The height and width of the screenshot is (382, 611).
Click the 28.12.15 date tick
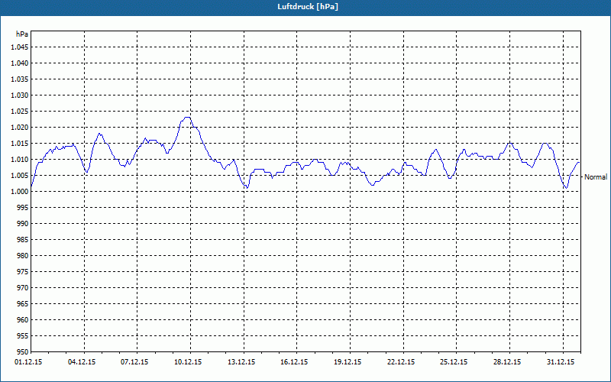pyautogui.click(x=507, y=362)
